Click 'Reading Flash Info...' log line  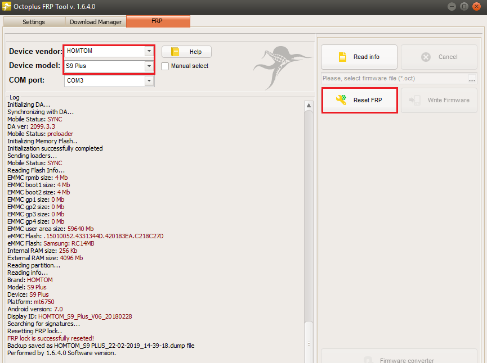(x=36, y=170)
